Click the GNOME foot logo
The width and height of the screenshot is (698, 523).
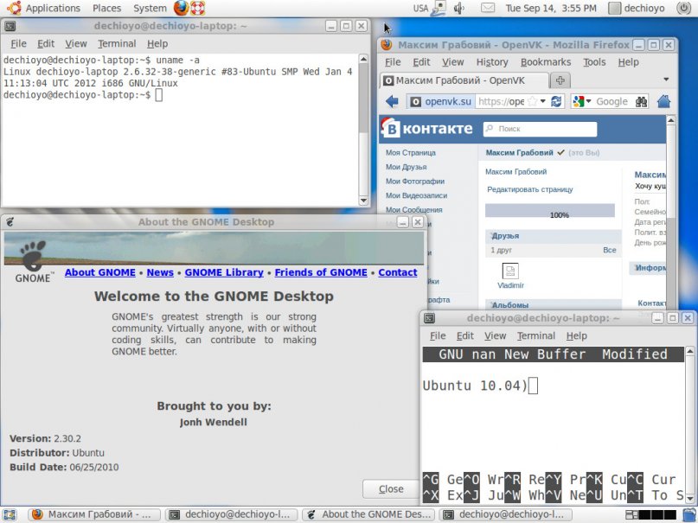33,261
